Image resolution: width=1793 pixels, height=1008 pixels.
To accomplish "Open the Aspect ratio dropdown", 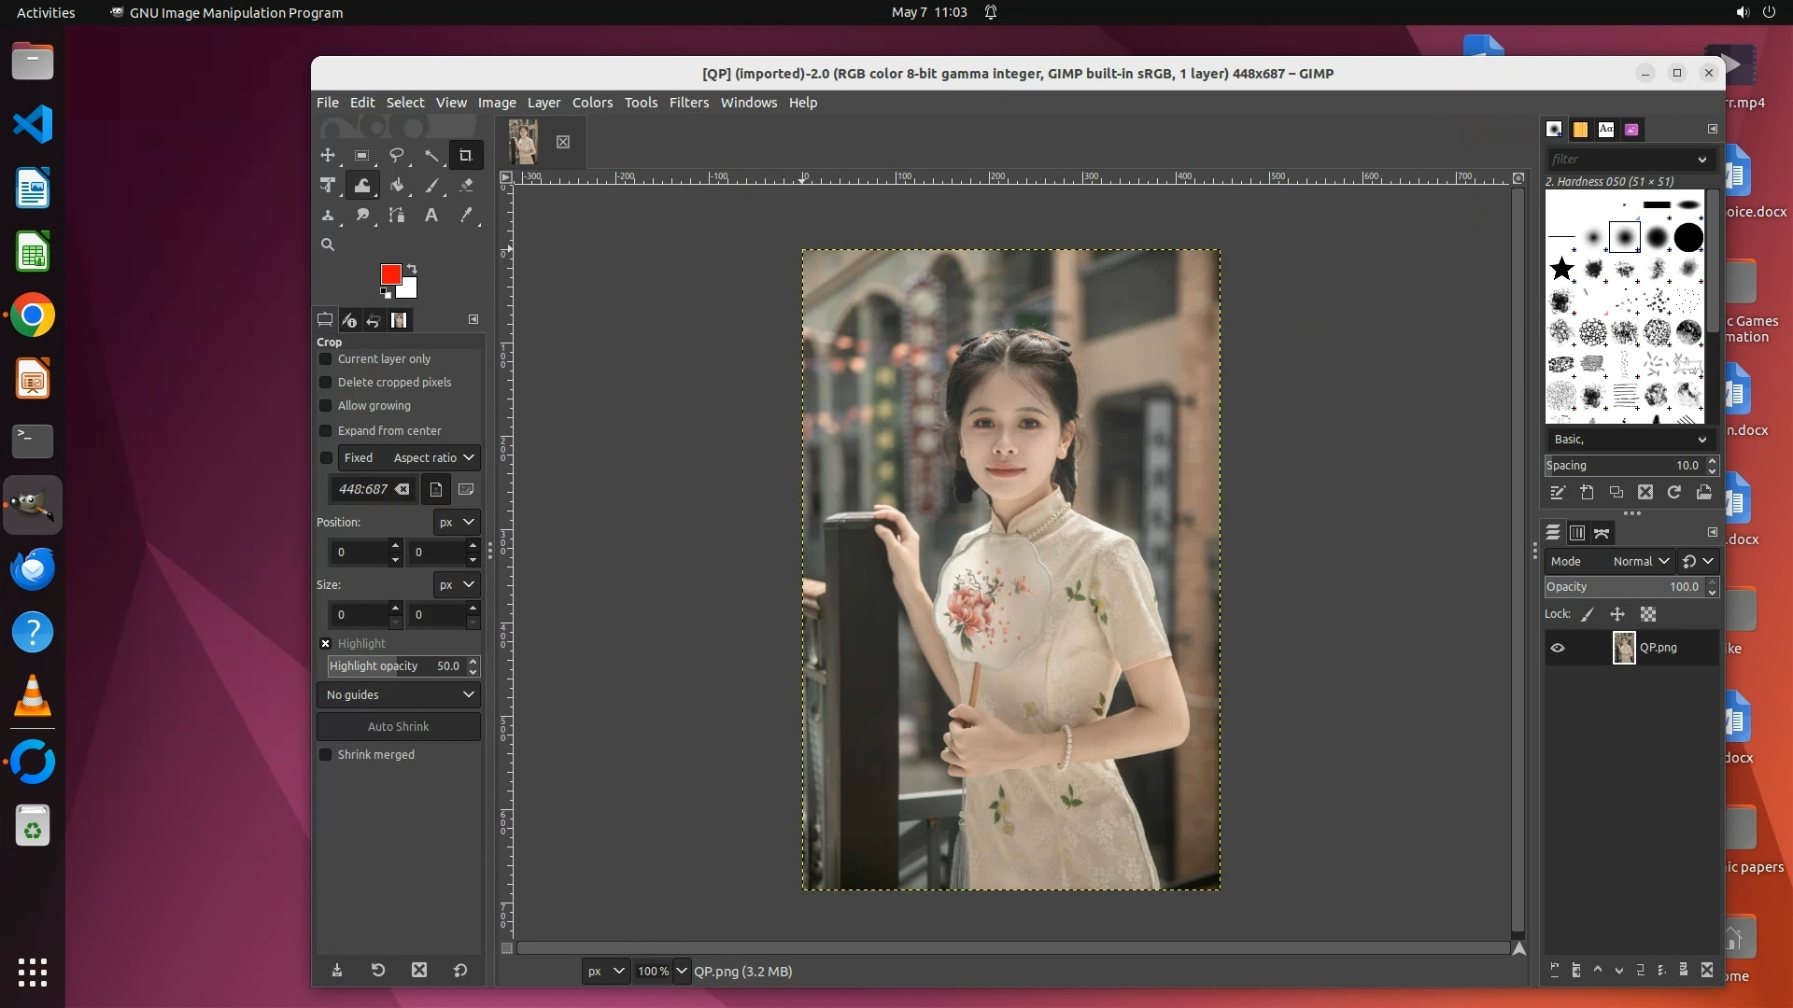I will 434,458.
